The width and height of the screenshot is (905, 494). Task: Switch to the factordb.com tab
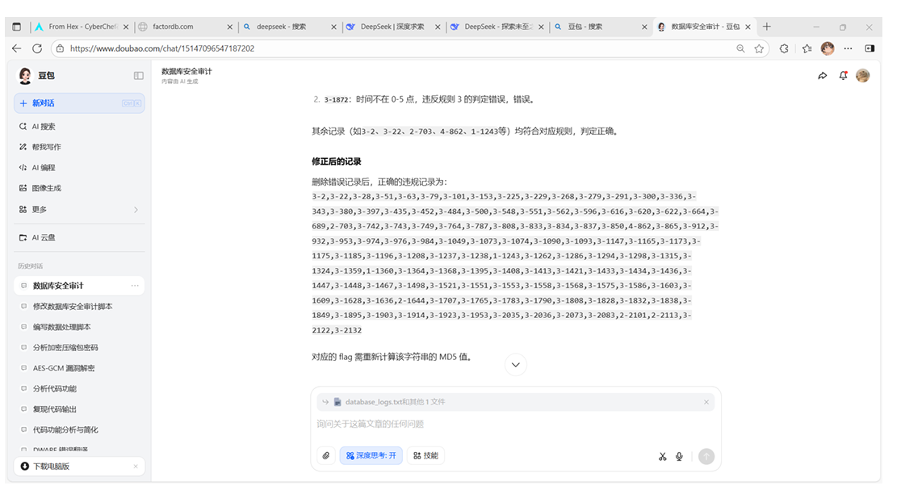186,27
